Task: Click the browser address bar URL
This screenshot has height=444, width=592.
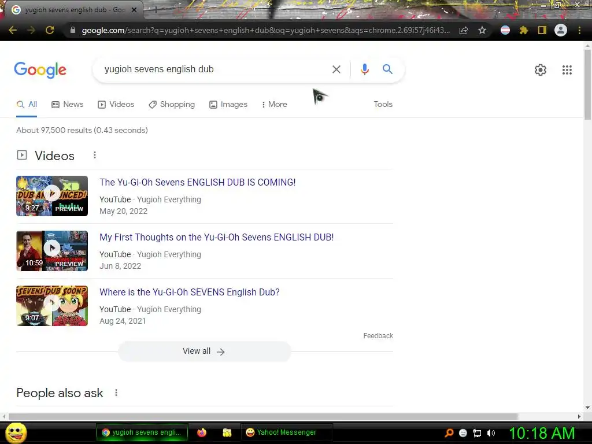Action: (x=266, y=30)
